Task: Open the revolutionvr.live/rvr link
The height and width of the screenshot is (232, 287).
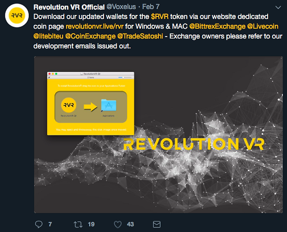Action: (x=94, y=27)
